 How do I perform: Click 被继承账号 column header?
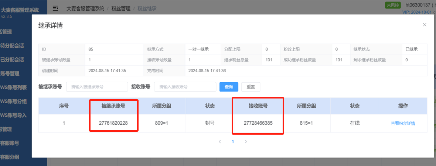pos(113,106)
